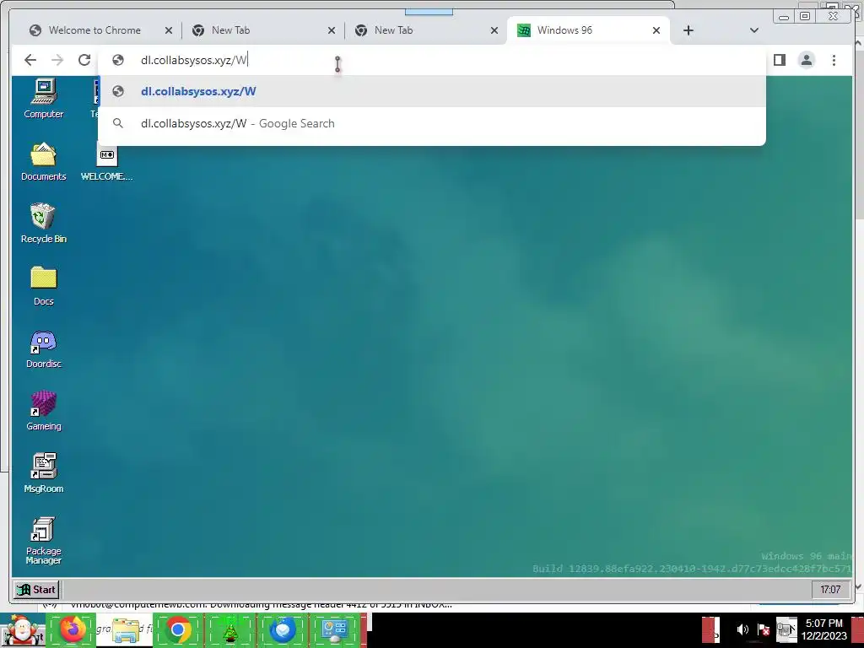
Task: Open the WELCOME markdown file icon
Action: (x=107, y=161)
